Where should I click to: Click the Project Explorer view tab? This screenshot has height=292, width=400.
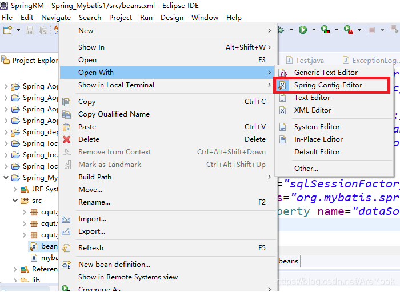click(x=30, y=61)
